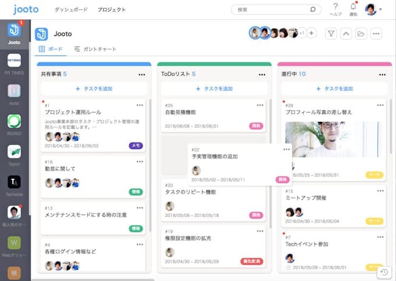Image resolution: width=396 pixels, height=281 pixels.
Task: Open the 共有事項 list three-dot menu
Action: coord(142,75)
